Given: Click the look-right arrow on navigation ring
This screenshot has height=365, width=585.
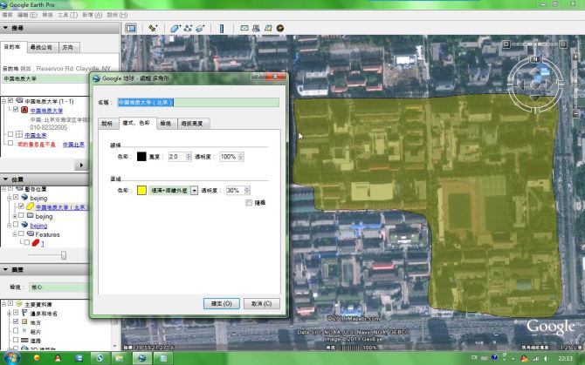Looking at the screenshot, I should pos(549,84).
